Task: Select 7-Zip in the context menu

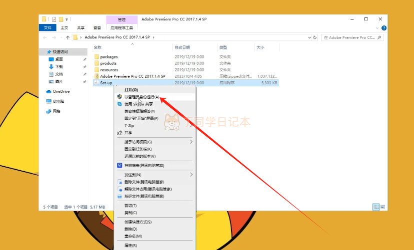Action: tap(129, 125)
